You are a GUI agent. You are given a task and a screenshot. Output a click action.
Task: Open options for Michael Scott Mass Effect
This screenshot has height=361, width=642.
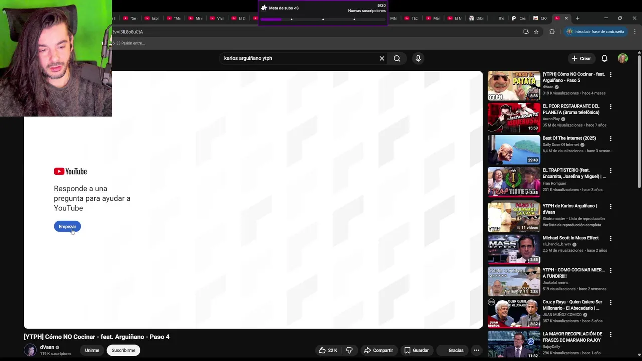pyautogui.click(x=610, y=238)
